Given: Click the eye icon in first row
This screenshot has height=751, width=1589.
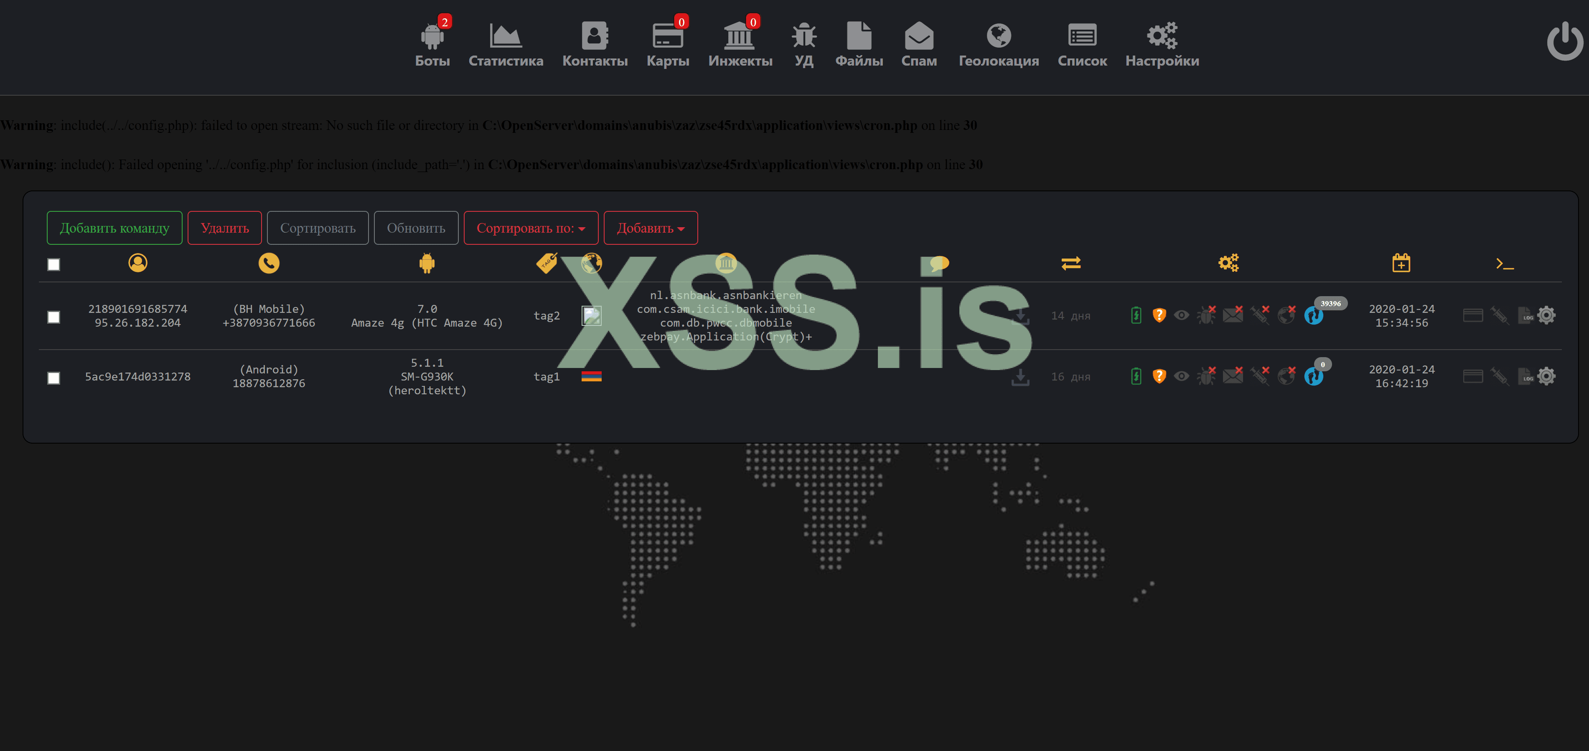Looking at the screenshot, I should coord(1181,315).
